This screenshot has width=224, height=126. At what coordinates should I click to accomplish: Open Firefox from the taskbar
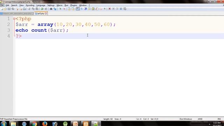click(45, 124)
